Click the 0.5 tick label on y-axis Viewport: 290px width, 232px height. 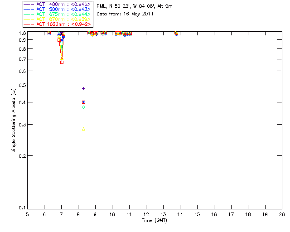(x=22, y=85)
